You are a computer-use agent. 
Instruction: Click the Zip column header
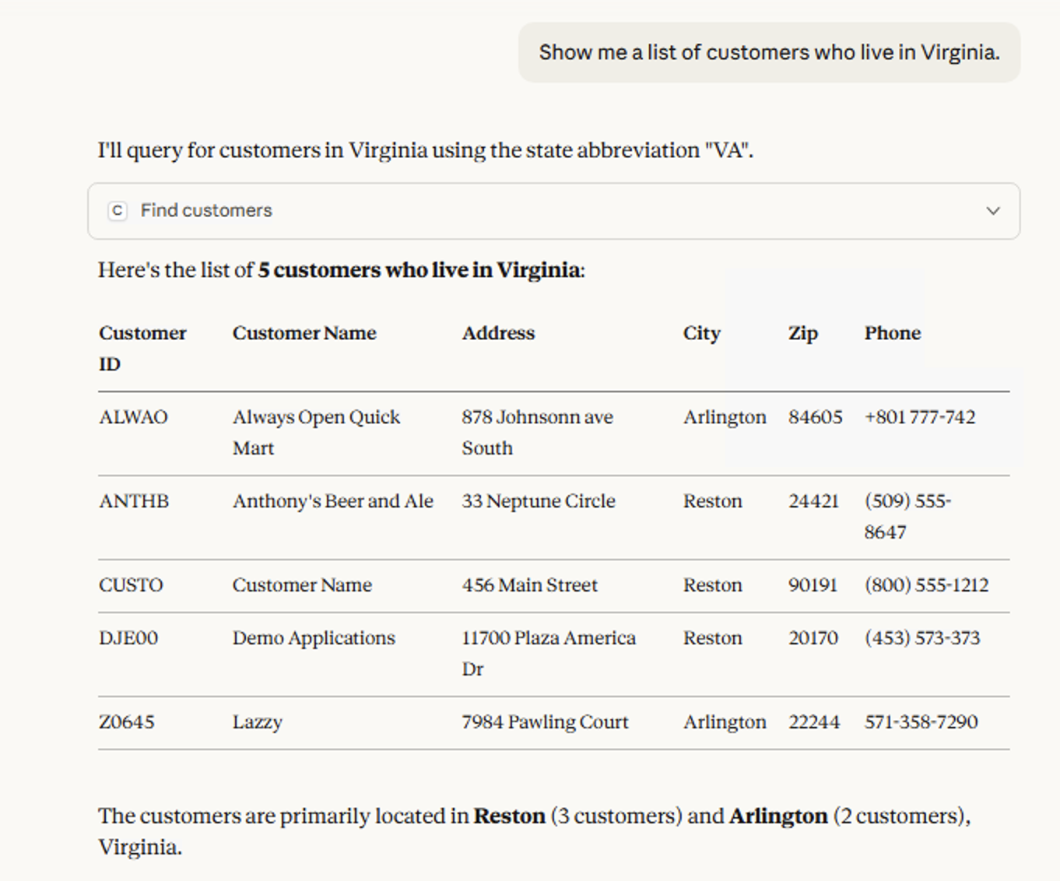point(802,333)
